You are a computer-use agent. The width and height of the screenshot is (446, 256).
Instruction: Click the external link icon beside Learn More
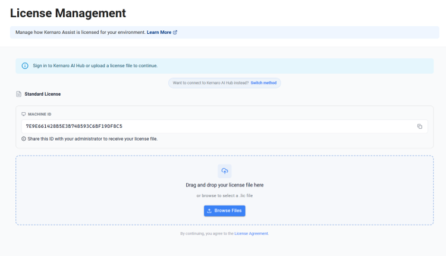pyautogui.click(x=175, y=33)
